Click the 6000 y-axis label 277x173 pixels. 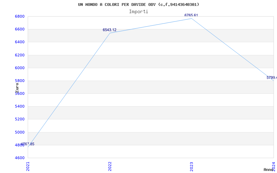[19, 68]
